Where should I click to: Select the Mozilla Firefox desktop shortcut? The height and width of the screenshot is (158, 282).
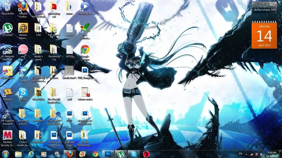23,10
